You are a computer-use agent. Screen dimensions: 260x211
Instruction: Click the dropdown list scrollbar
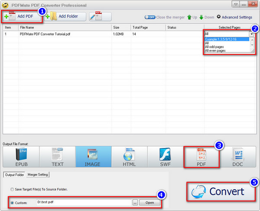pyautogui.click(x=252, y=43)
